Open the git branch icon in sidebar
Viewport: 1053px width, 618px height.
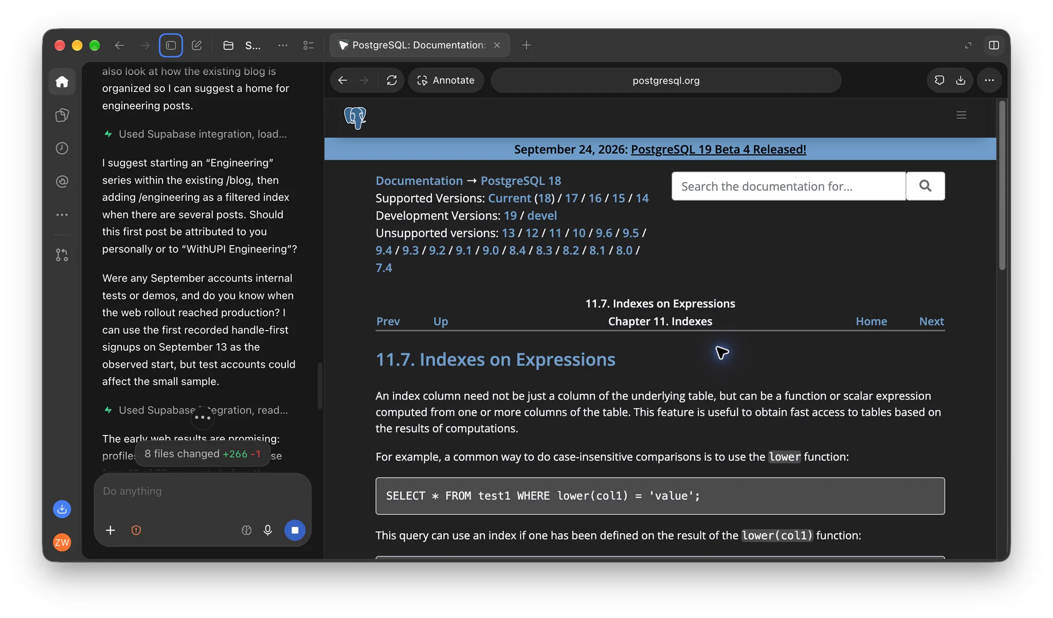tap(62, 255)
